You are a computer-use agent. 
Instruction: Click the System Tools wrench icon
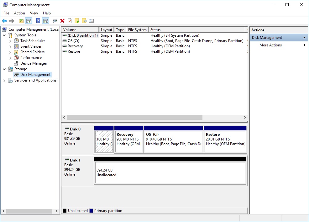[10, 35]
